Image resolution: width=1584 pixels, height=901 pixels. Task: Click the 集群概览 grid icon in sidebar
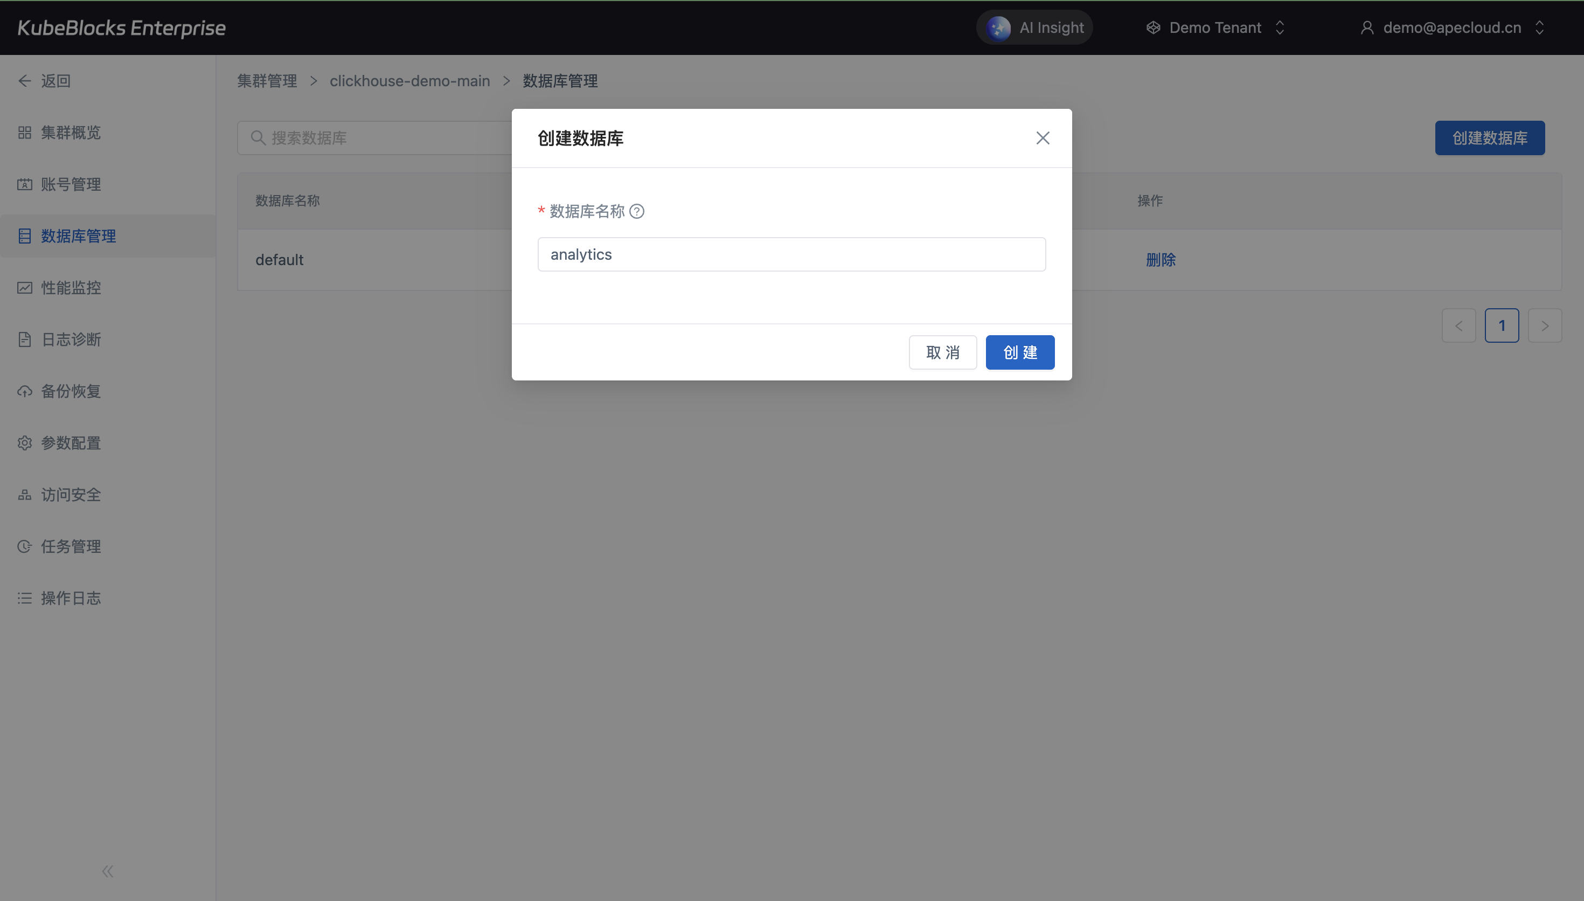25,133
